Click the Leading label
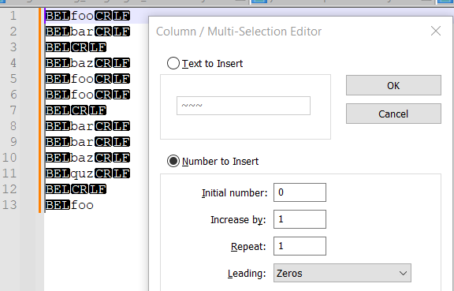Image resolution: width=454 pixels, height=291 pixels. [x=247, y=274]
